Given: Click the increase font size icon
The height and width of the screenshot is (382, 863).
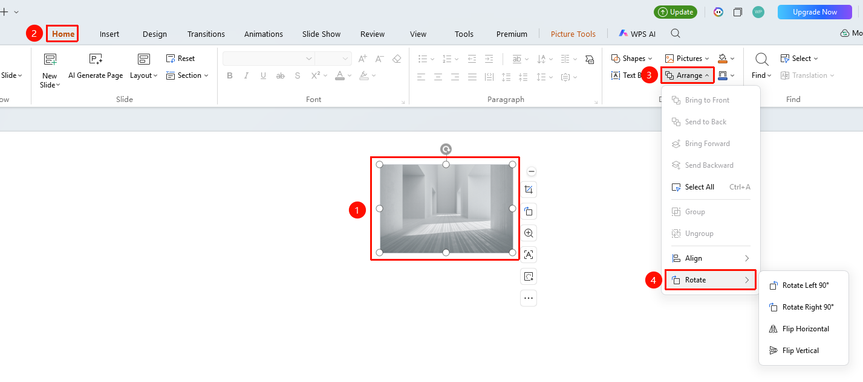Looking at the screenshot, I should [x=362, y=59].
